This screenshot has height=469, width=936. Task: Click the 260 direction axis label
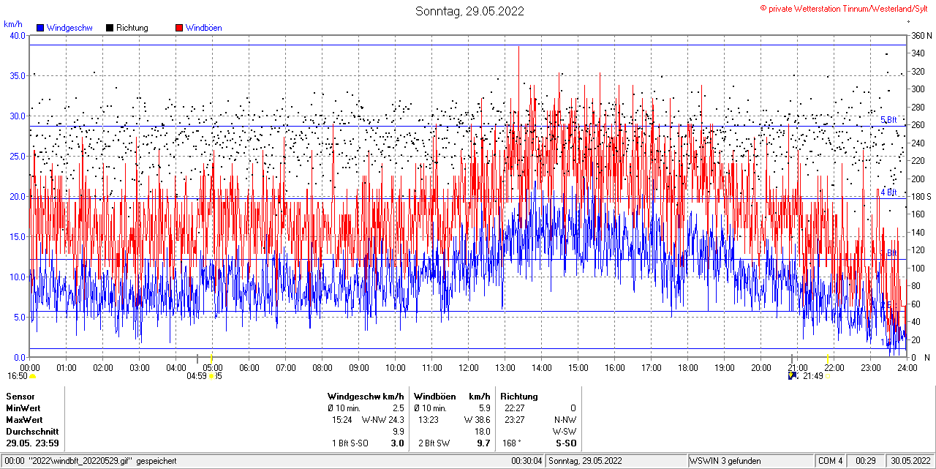click(x=917, y=124)
